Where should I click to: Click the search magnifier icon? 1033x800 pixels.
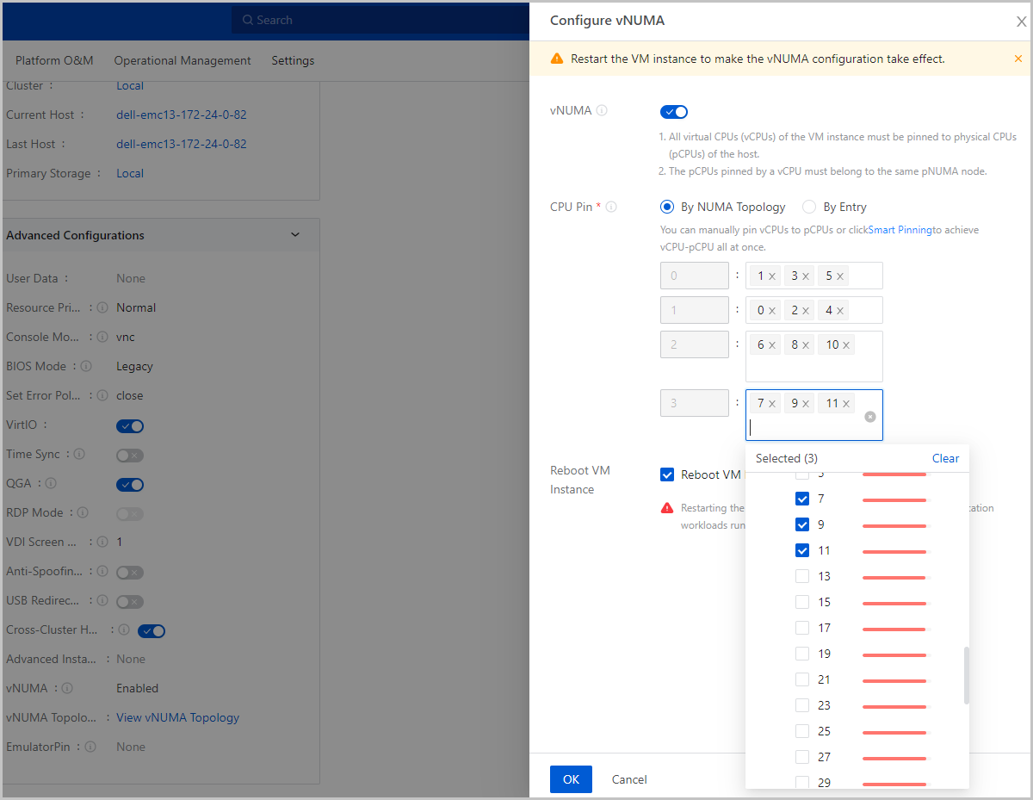pyautogui.click(x=248, y=20)
